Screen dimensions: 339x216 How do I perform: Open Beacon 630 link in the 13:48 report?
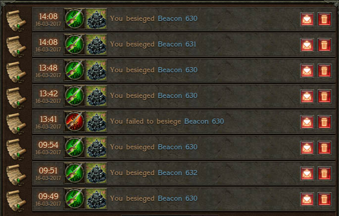click(x=178, y=70)
